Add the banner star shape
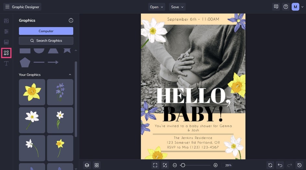Screen dimensions: 306x170 (67, 50)
